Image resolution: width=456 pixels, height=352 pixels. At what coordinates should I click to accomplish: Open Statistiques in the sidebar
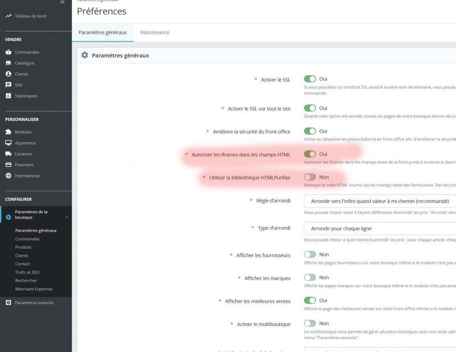coord(26,96)
